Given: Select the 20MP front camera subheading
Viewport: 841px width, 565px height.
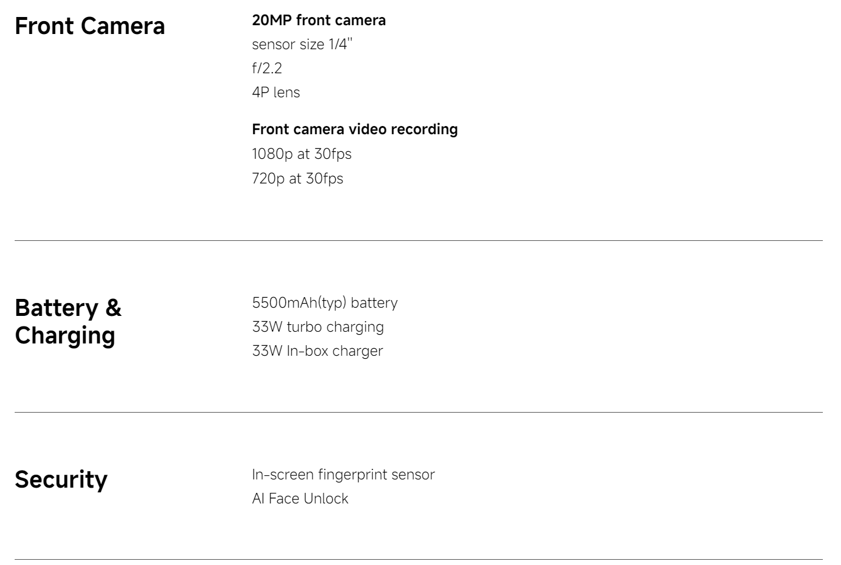Looking at the screenshot, I should [318, 21].
